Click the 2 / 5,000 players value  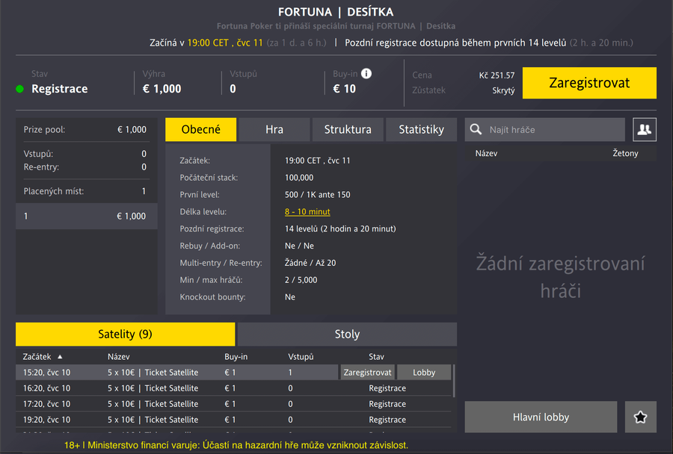pyautogui.click(x=301, y=280)
